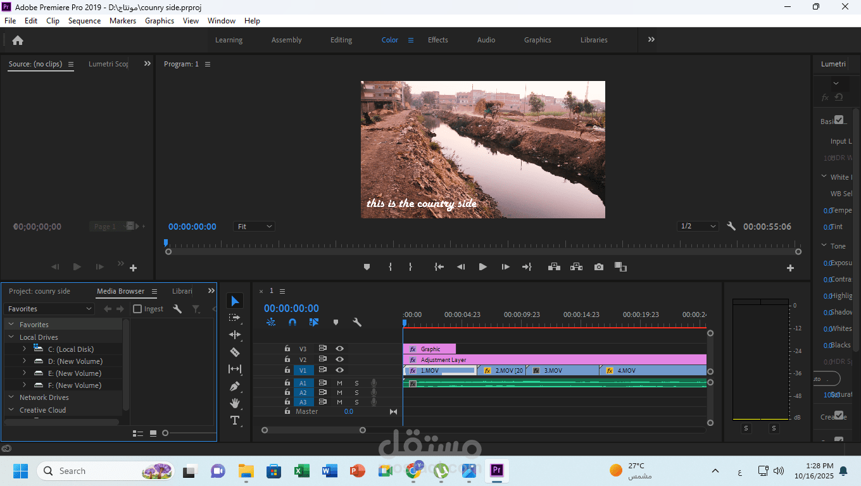Solo audio track A2
Image resolution: width=861 pixels, height=486 pixels.
(x=356, y=393)
